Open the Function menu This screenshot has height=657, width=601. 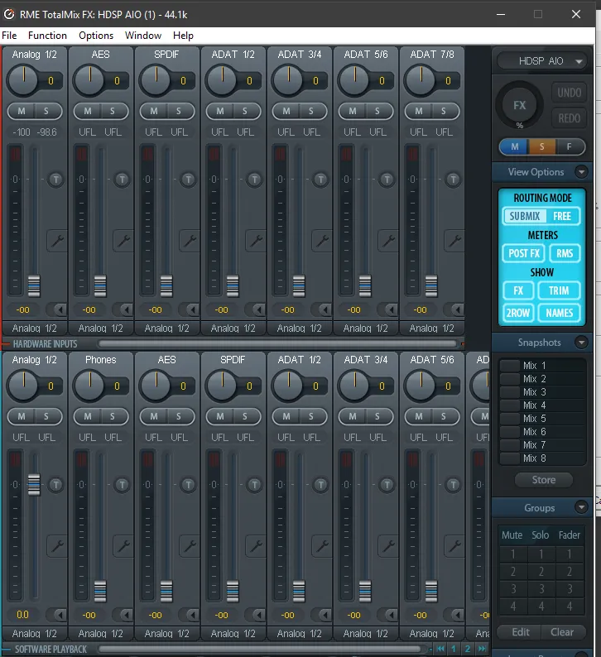[47, 36]
